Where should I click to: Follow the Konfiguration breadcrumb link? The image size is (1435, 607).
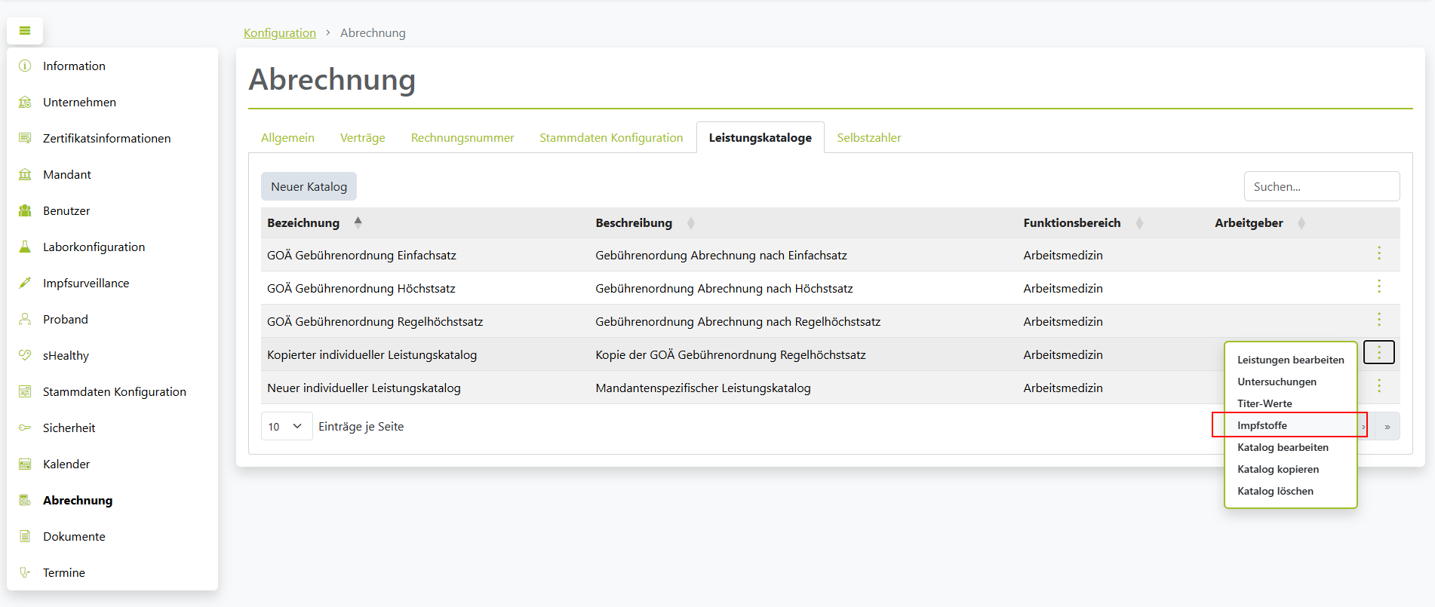(280, 32)
